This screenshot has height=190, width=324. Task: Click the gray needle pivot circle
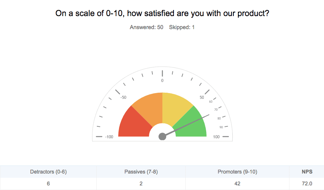click(162, 137)
